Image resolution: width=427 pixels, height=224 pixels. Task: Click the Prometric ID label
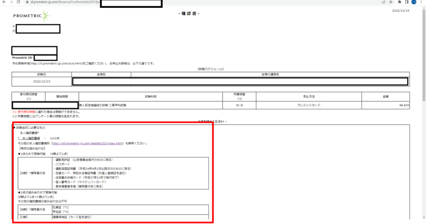click(22, 57)
